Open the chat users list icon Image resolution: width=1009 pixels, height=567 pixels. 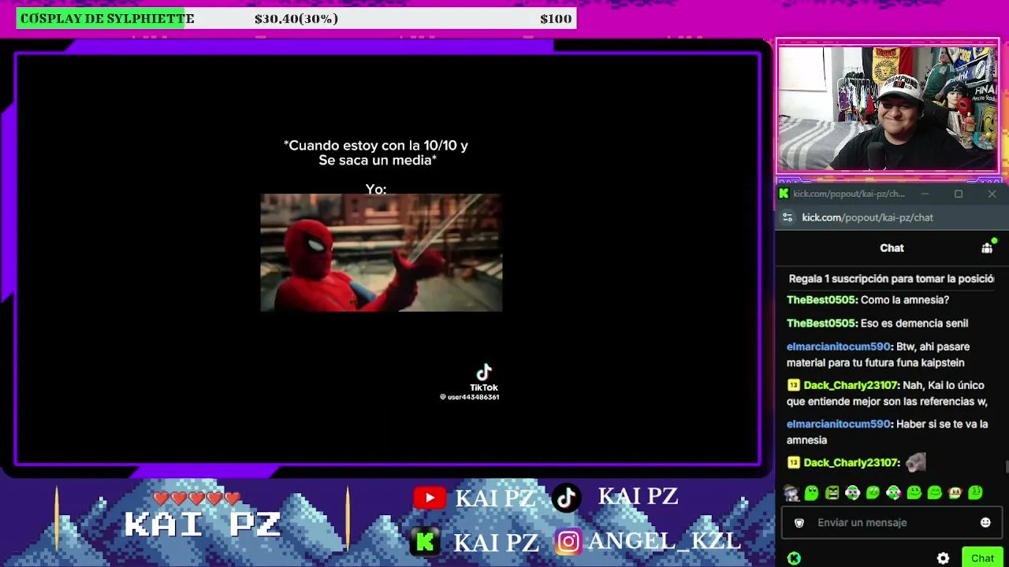coord(987,248)
